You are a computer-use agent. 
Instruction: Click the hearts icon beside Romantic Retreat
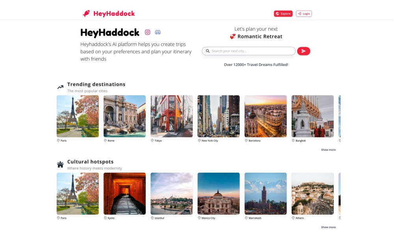(233, 36)
